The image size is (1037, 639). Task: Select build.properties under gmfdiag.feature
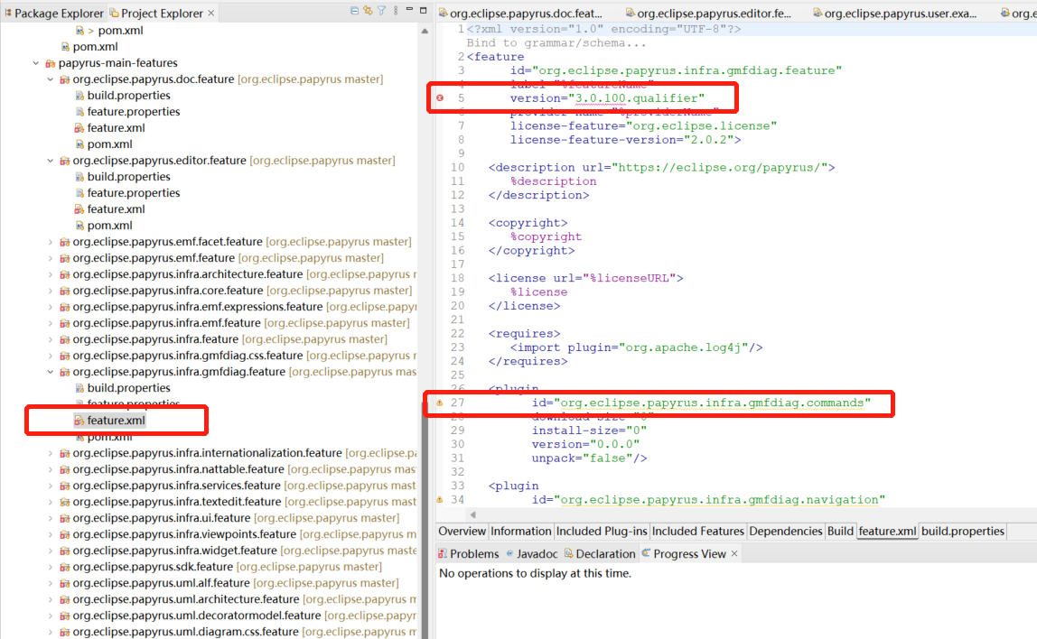128,388
